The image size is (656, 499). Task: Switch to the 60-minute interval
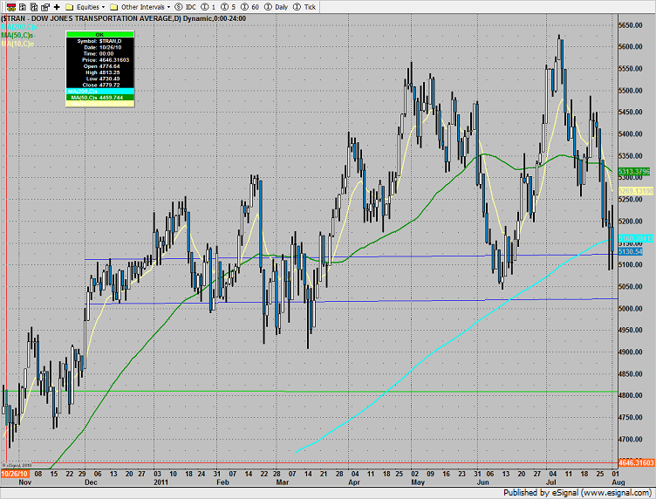point(250,7)
